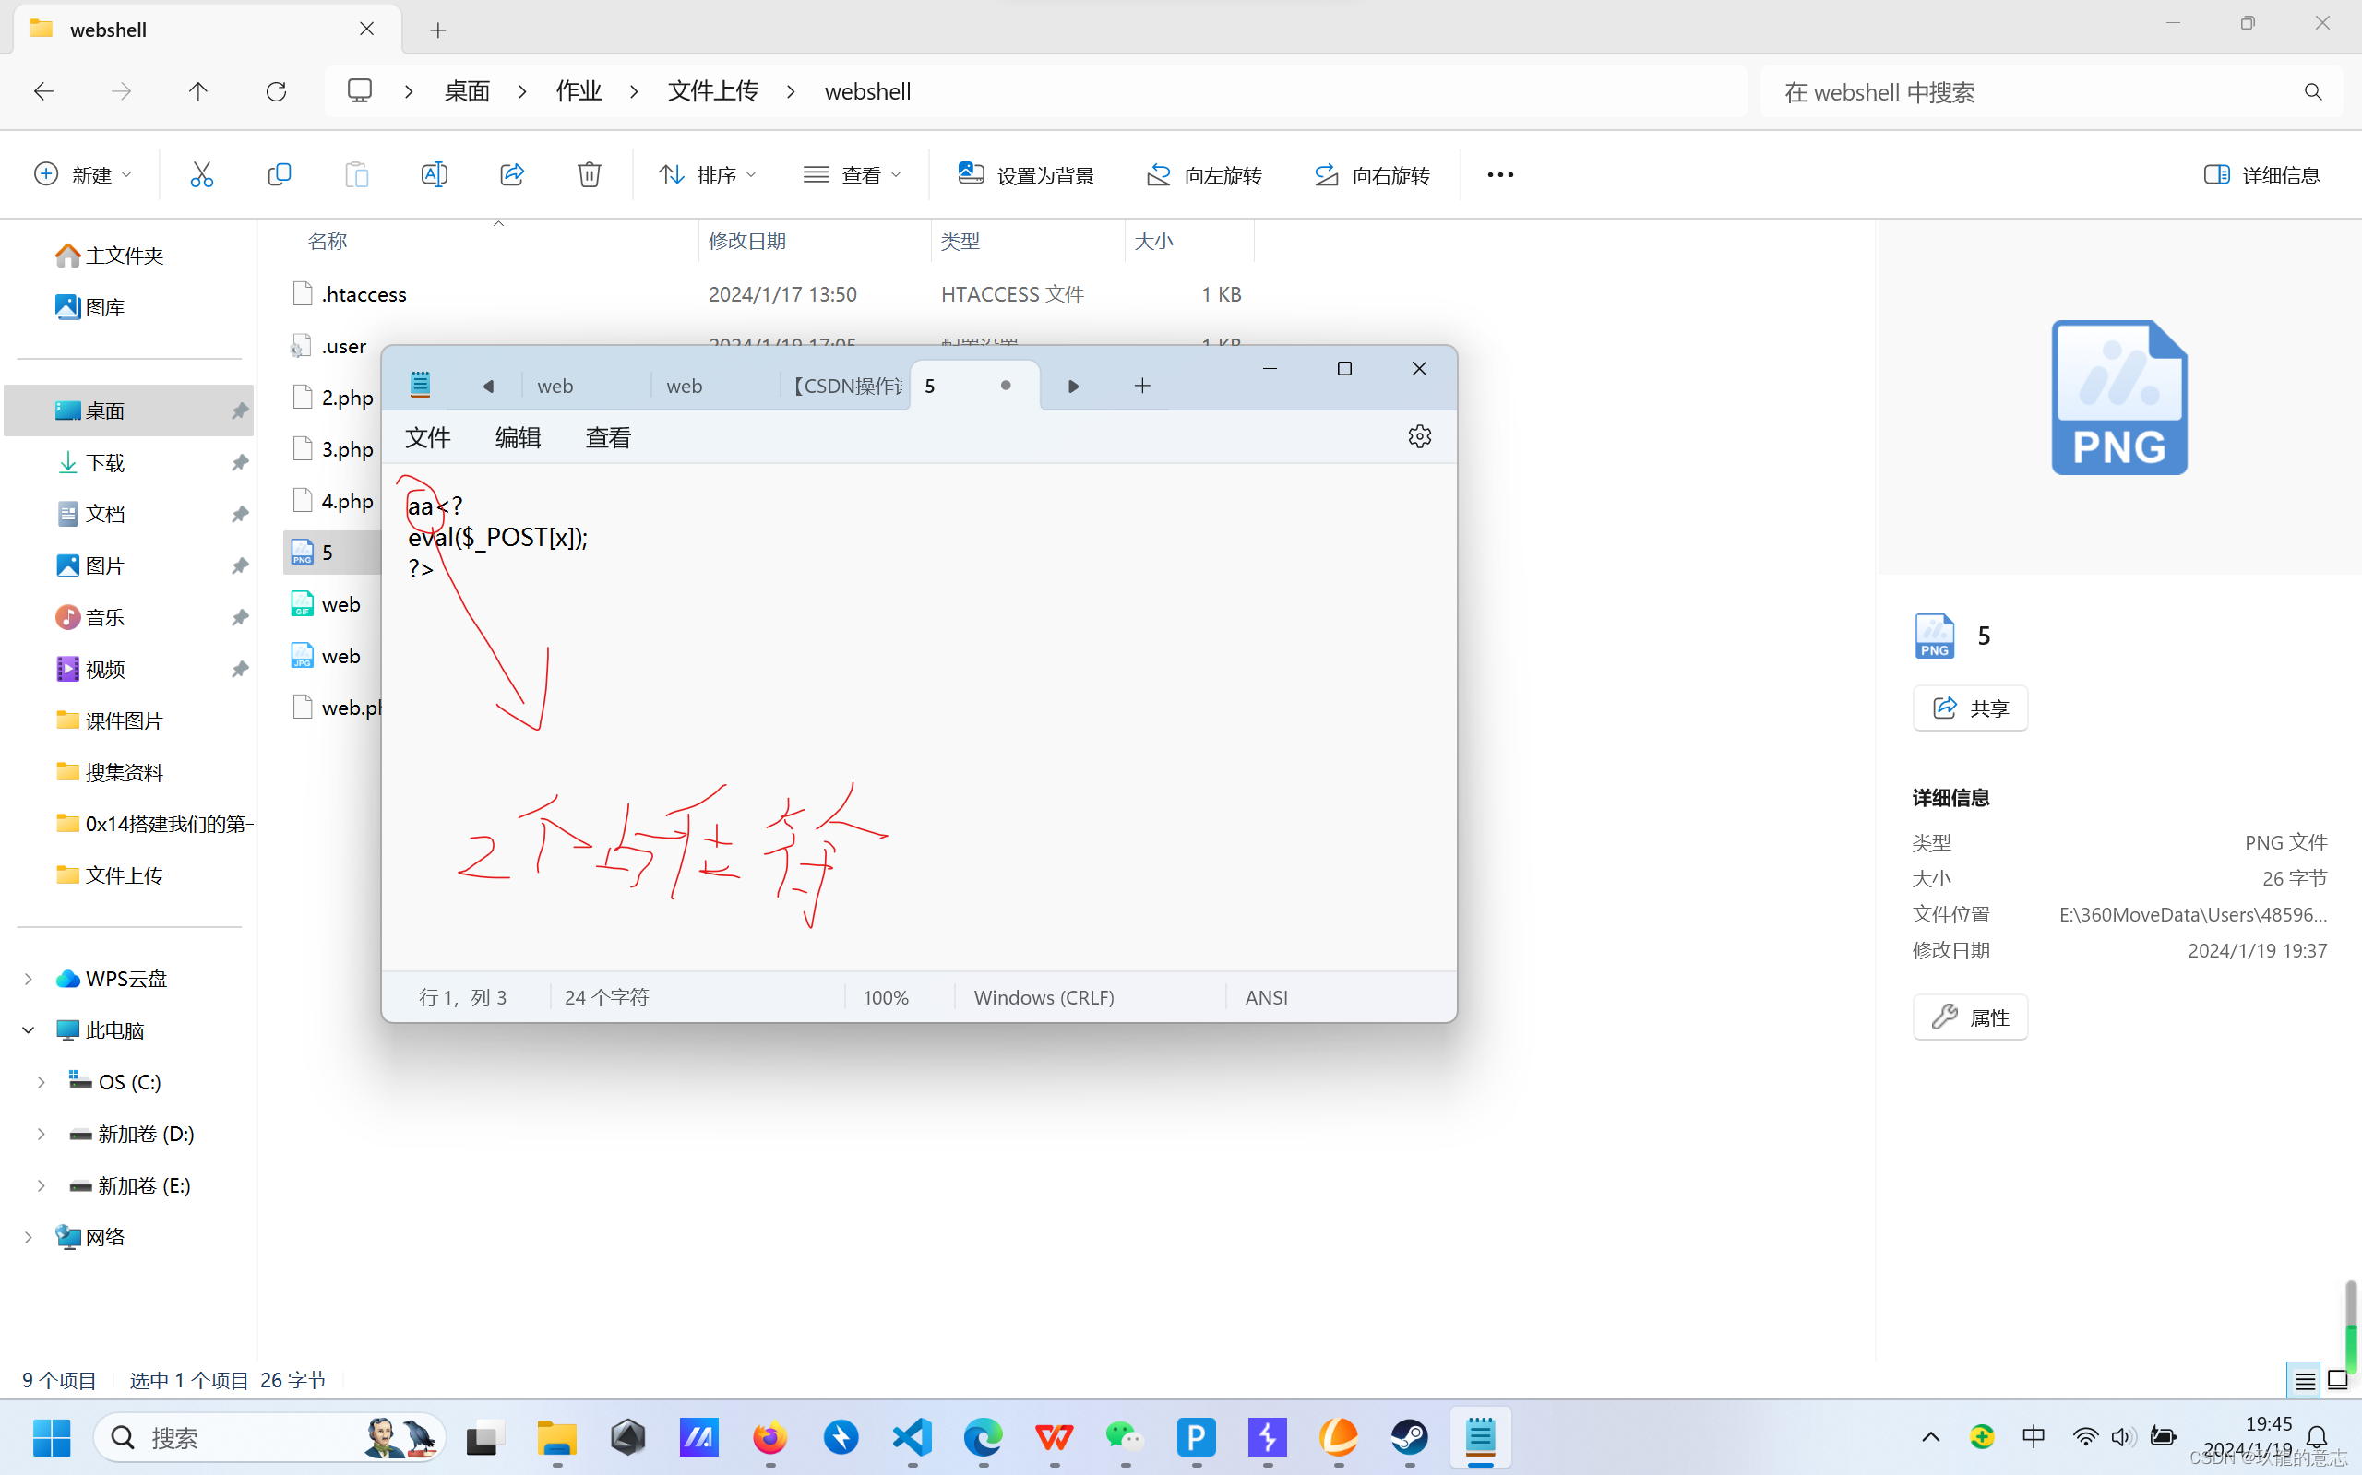Click 向右旋转 rotate right button
This screenshot has height=1475, width=2362.
click(1372, 174)
